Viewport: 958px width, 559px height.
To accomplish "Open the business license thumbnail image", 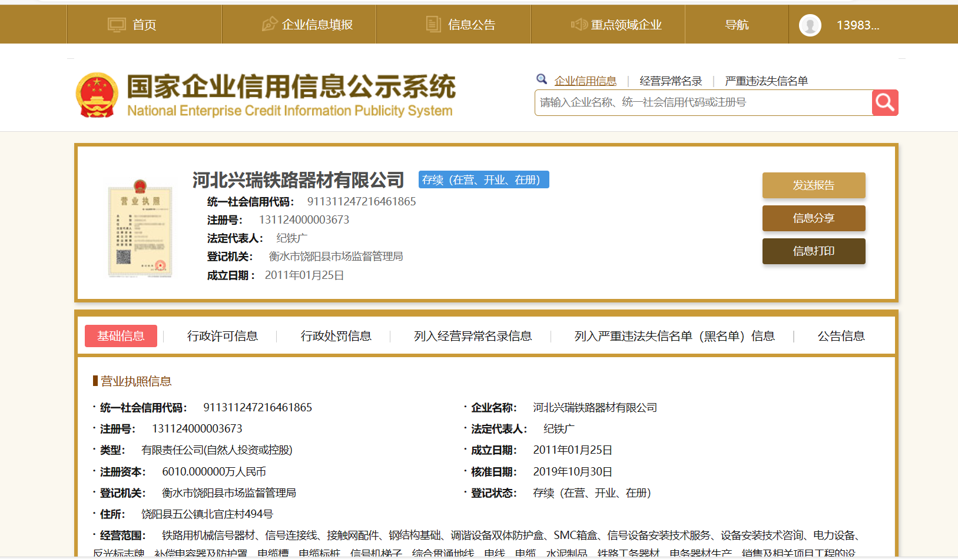I will click(140, 228).
